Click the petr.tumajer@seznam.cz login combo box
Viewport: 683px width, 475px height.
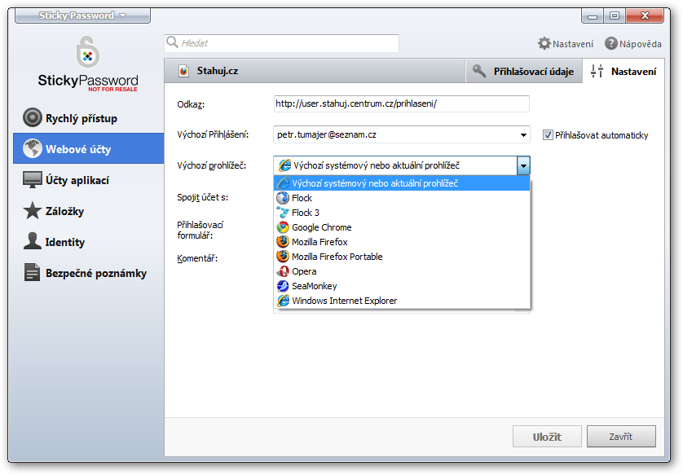click(x=402, y=135)
